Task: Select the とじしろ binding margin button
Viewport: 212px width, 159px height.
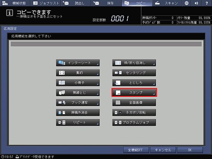Action: click(134, 83)
